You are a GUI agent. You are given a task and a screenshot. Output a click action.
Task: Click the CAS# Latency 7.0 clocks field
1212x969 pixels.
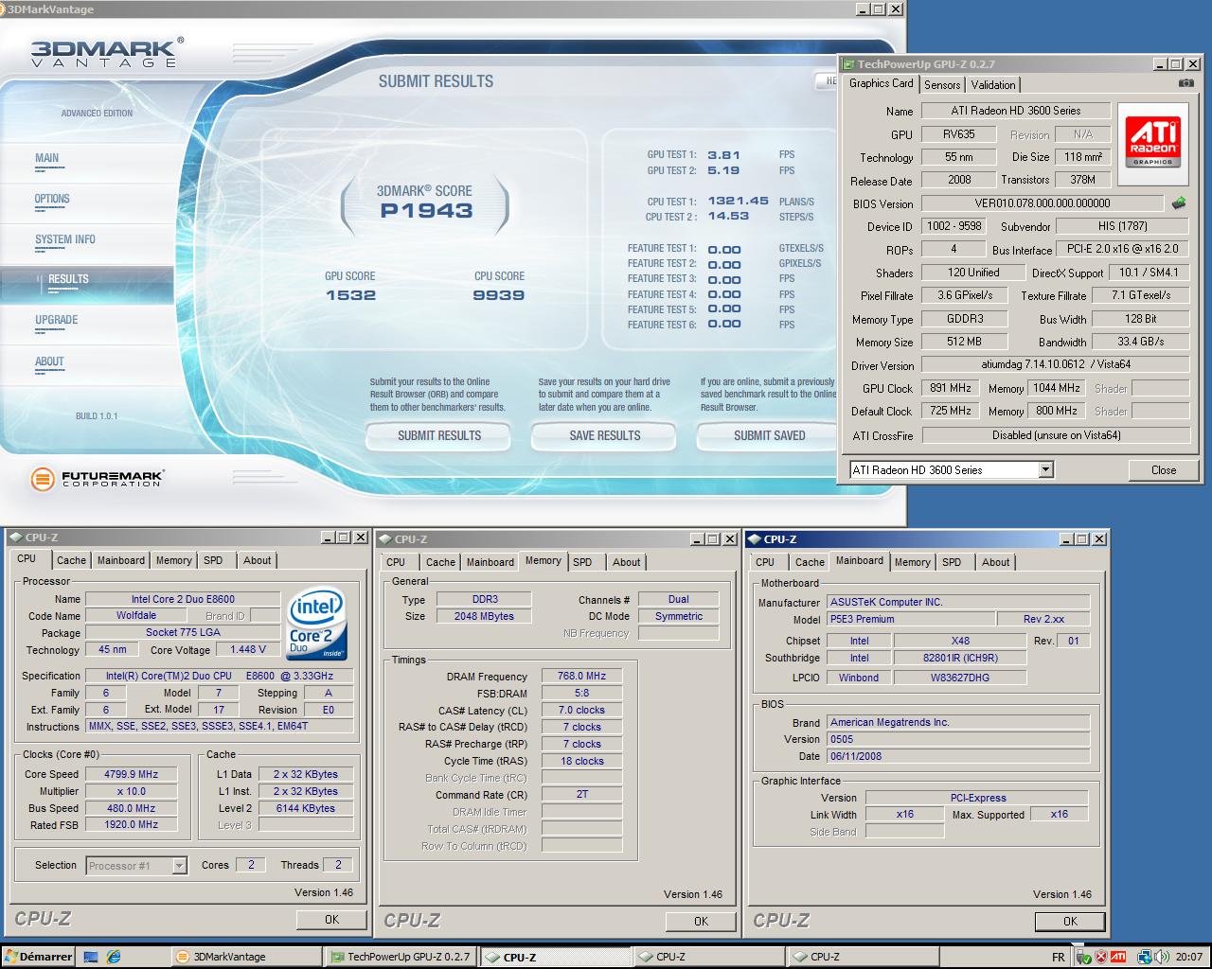click(581, 711)
